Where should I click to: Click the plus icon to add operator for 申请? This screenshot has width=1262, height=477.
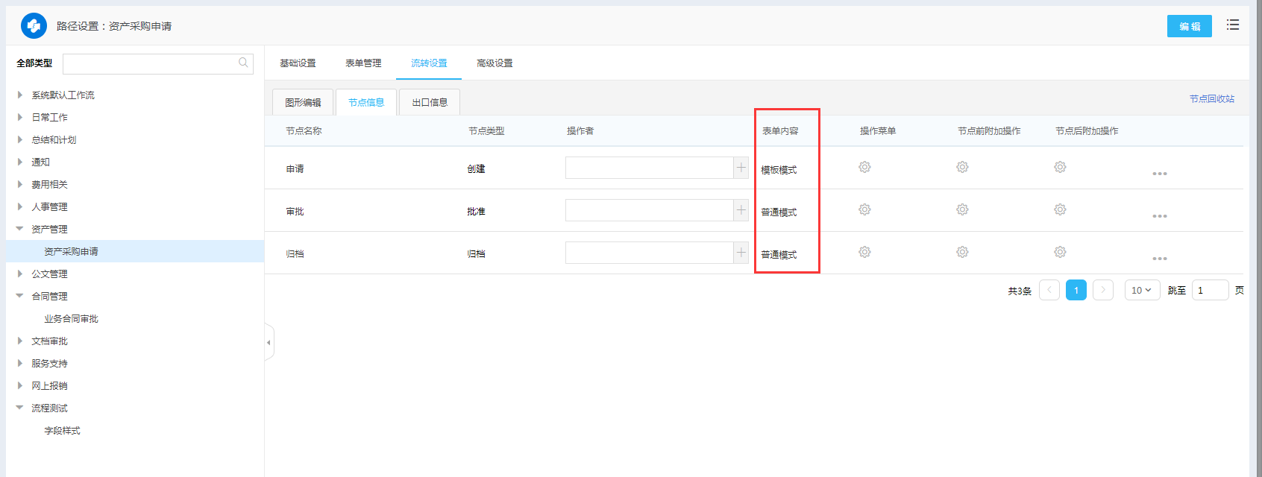pos(741,168)
